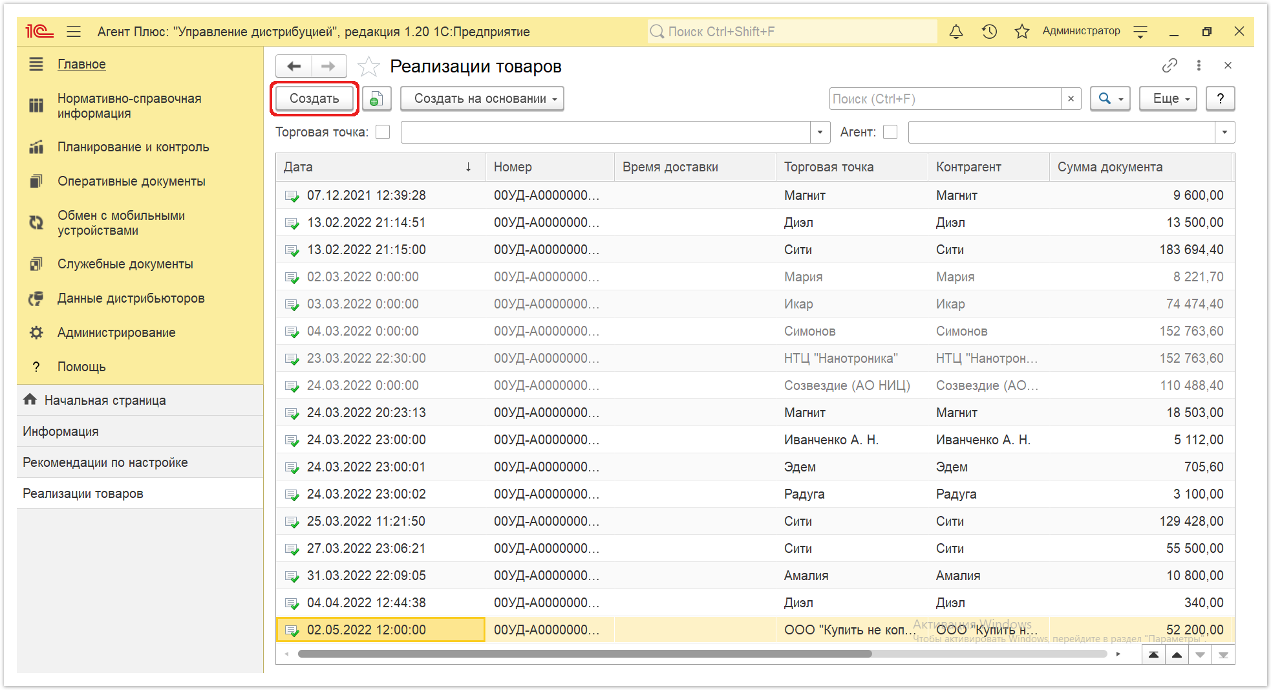Viewport: 1271px width, 690px height.
Task: Go back with the left arrow
Action: 294,66
